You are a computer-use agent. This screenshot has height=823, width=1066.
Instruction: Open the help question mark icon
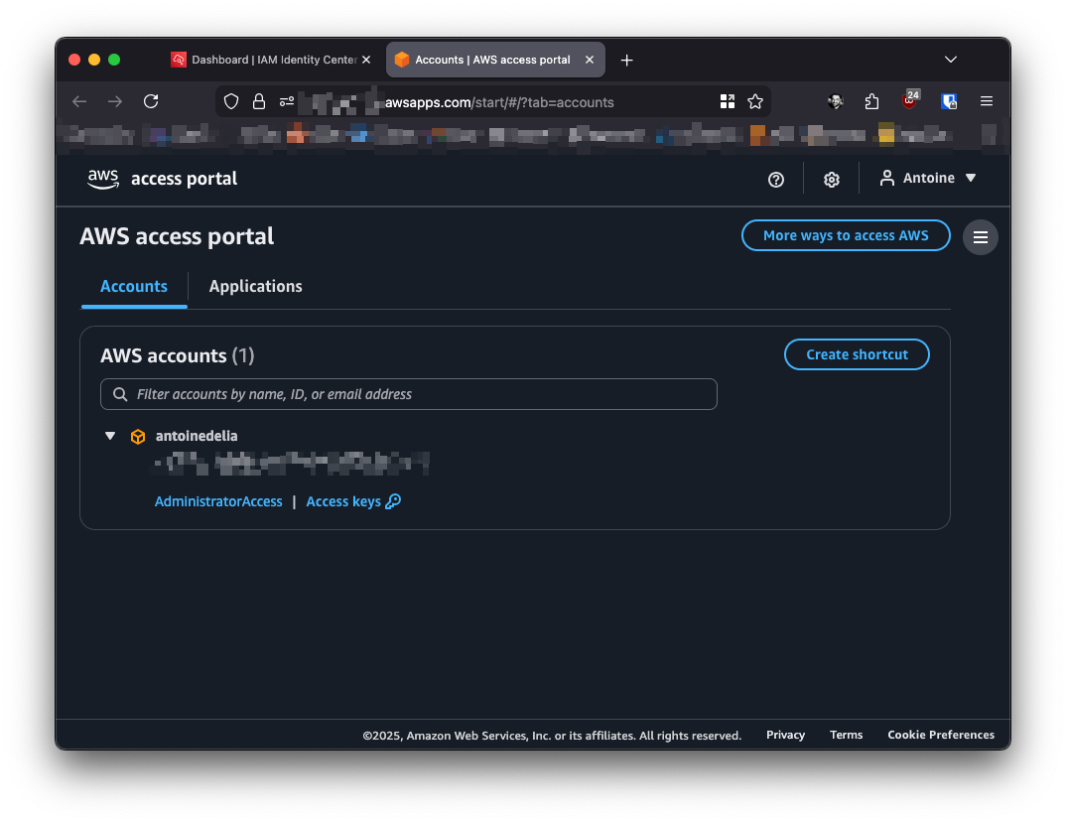click(775, 179)
